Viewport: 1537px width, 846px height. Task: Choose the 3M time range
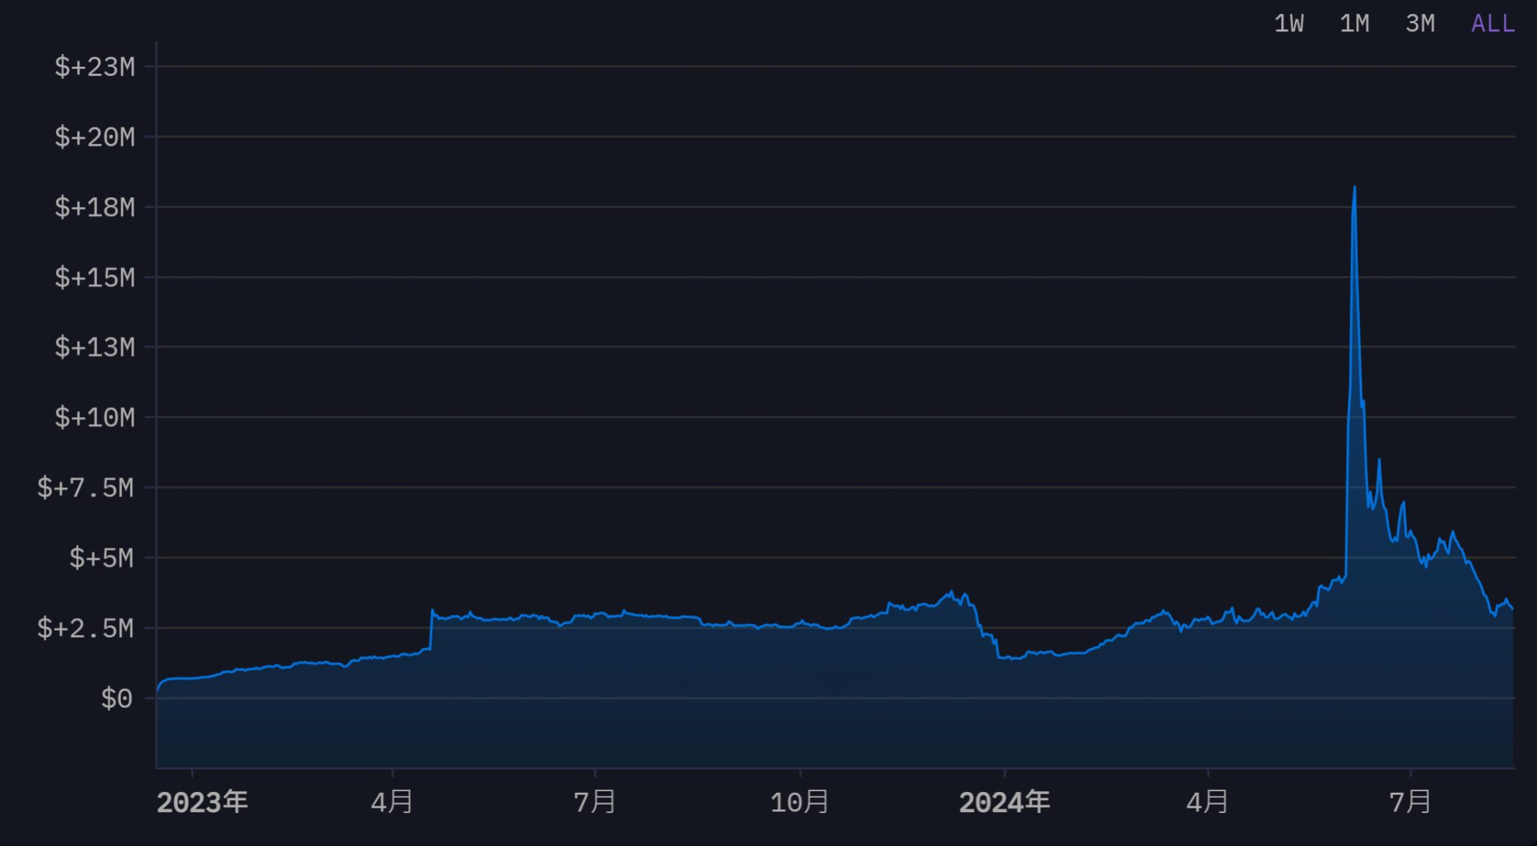coord(1419,24)
